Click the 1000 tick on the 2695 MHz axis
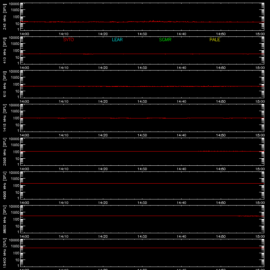This screenshot has width=270, height=270. tap(15, 145)
